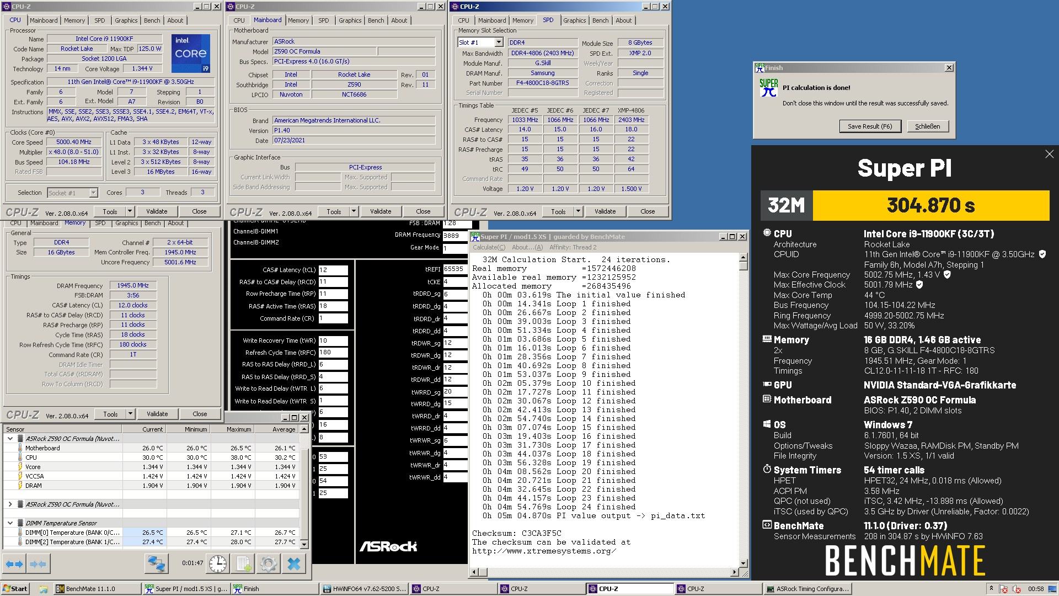1059x596 pixels.
Task: Click HWiNFO reset clock icon
Action: (x=218, y=563)
